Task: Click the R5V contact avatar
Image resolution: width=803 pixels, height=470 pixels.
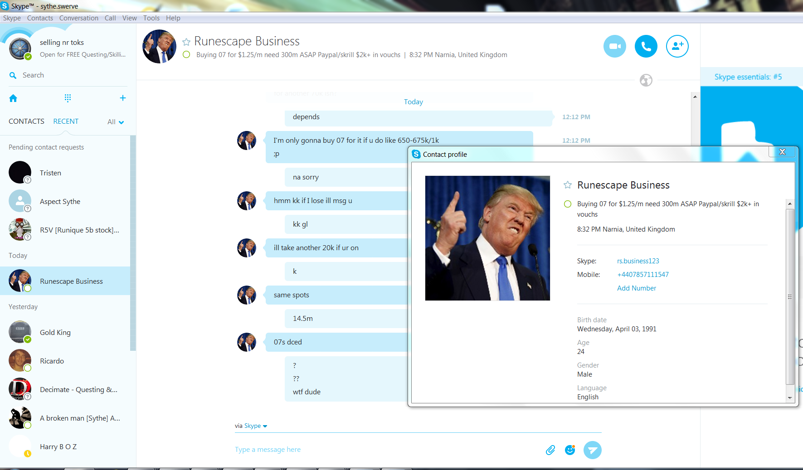Action: (x=20, y=230)
